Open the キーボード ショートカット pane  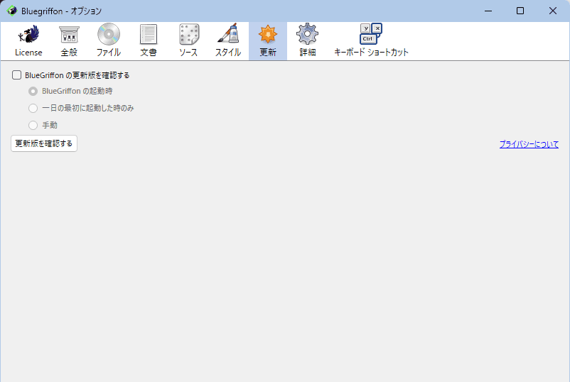click(x=371, y=40)
